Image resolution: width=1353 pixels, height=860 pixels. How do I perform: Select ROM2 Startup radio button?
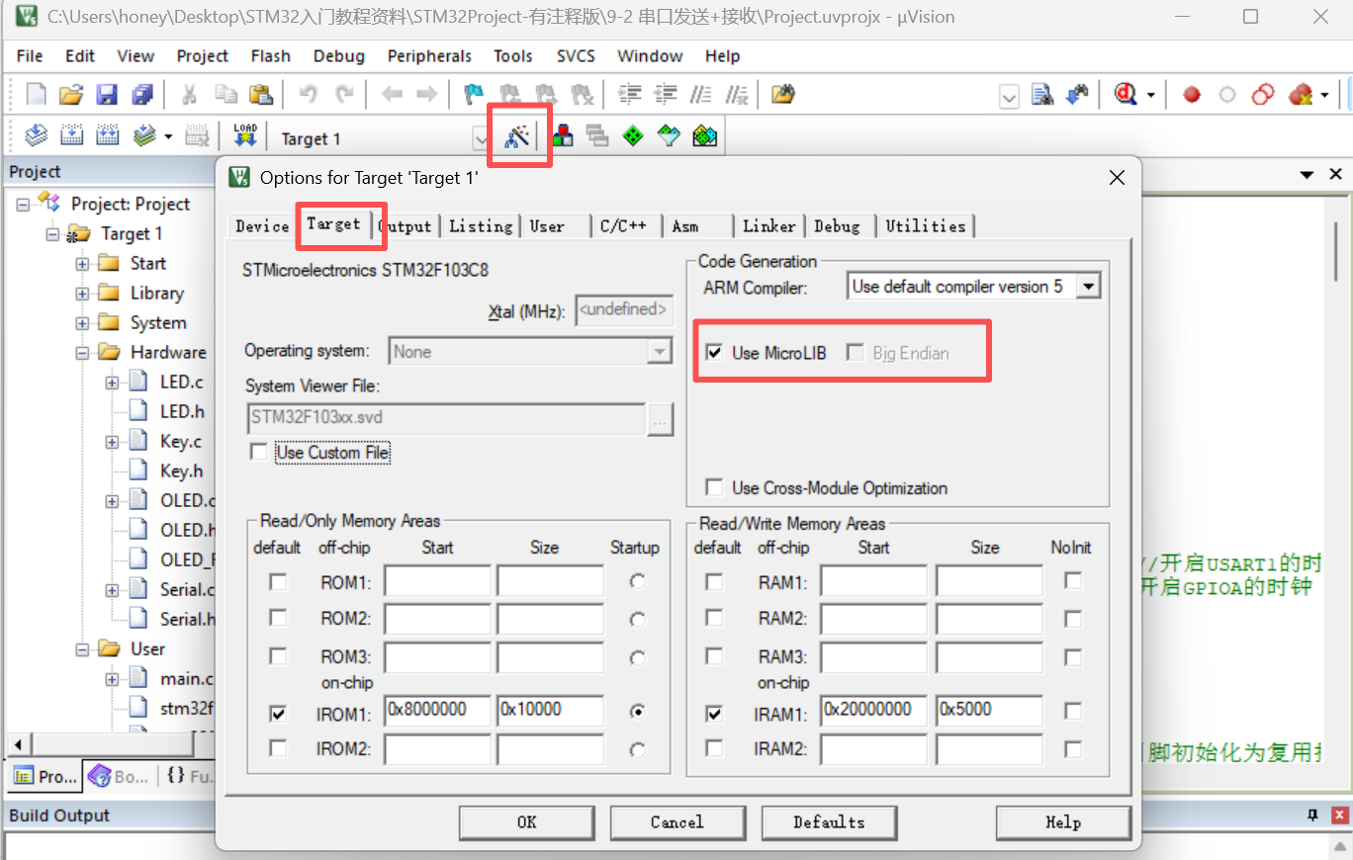tap(638, 620)
